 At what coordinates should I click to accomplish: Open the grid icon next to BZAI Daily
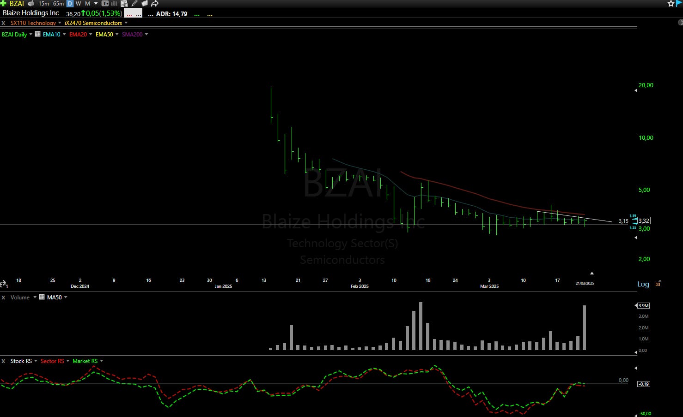coord(38,34)
